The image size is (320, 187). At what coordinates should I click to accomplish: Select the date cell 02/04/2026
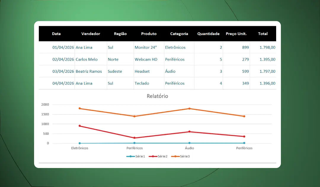(63, 59)
